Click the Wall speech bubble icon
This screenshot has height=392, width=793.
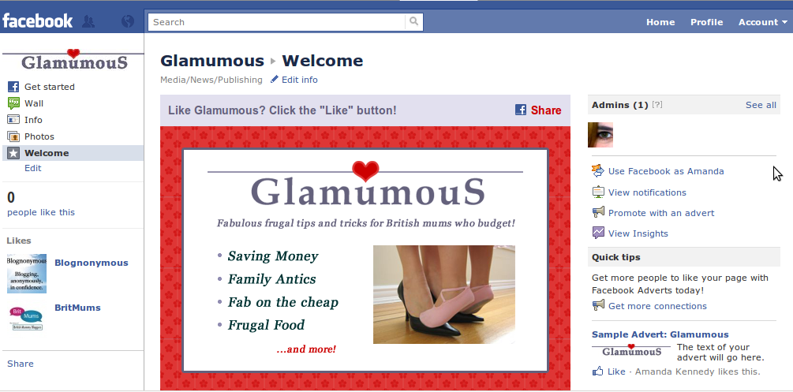[x=13, y=103]
